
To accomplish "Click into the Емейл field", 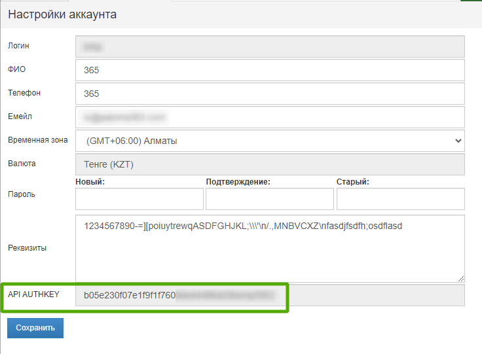I will (270, 117).
